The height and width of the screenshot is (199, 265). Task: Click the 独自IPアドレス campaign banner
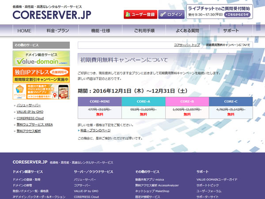point(41,75)
